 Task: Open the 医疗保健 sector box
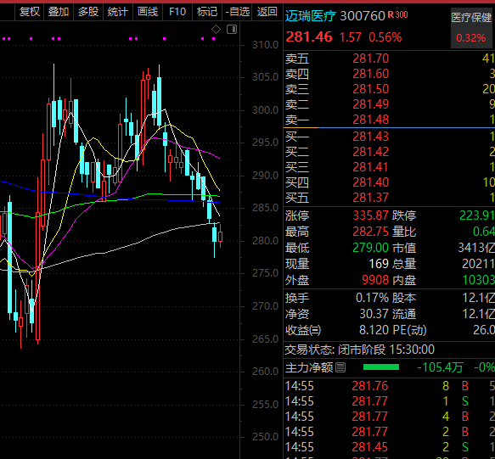tap(471, 28)
